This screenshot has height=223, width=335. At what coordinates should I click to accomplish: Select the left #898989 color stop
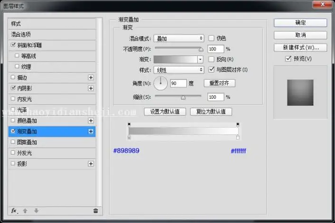point(129,138)
